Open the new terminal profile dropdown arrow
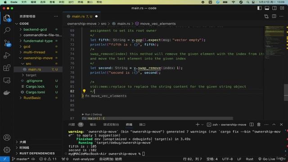Viewport: 288px width, 162px height. (x=202, y=125)
